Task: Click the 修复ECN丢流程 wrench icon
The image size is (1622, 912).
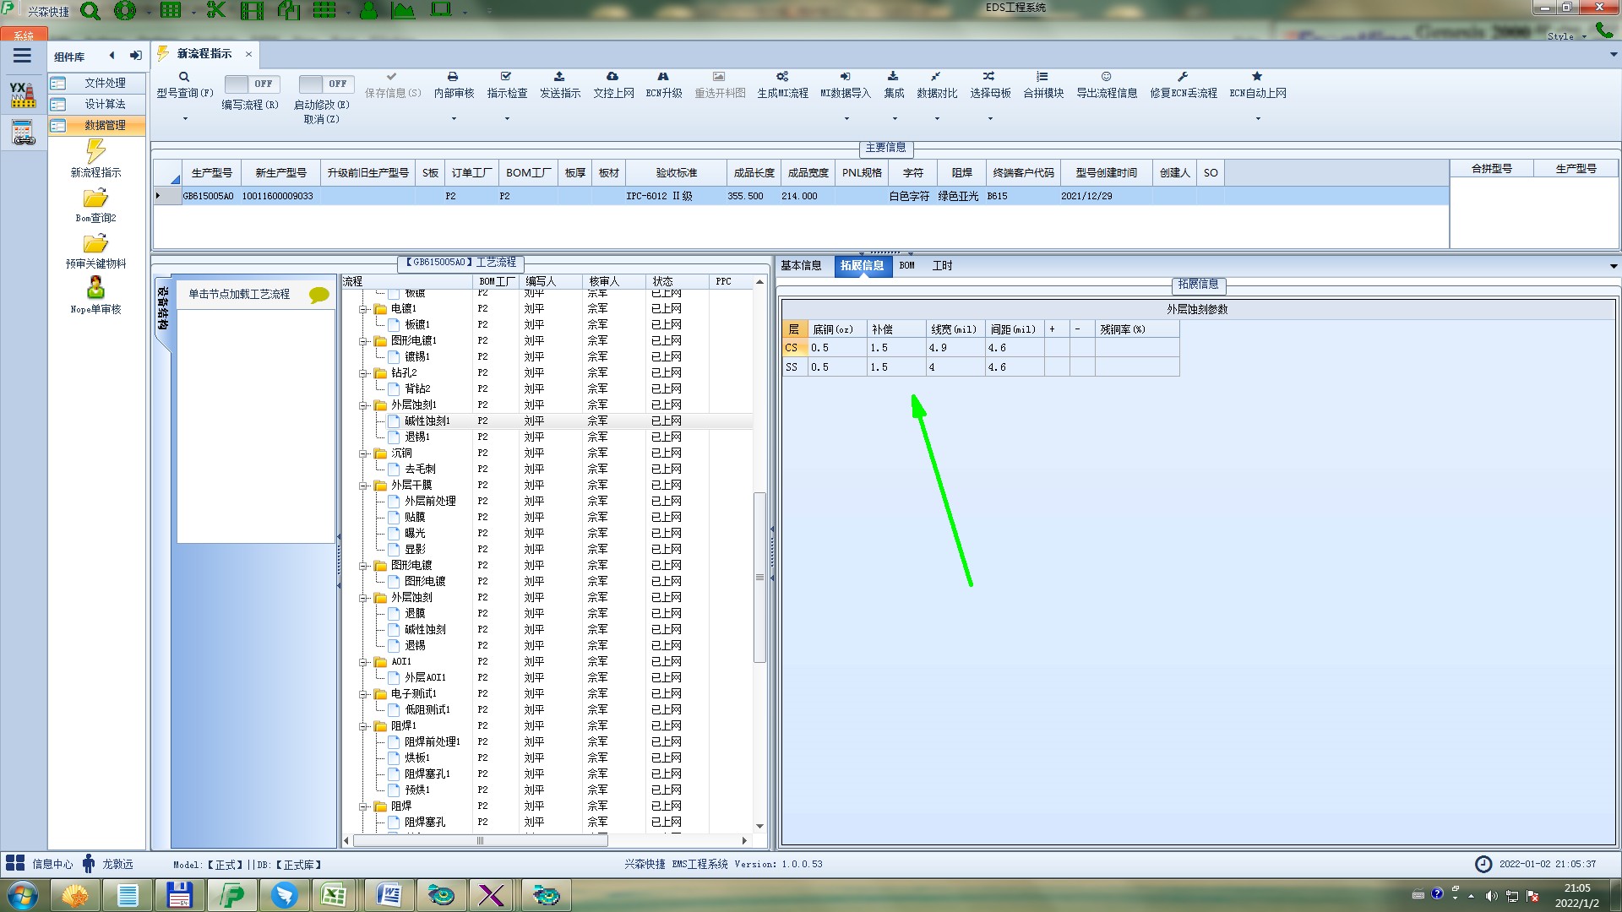Action: coord(1183,77)
